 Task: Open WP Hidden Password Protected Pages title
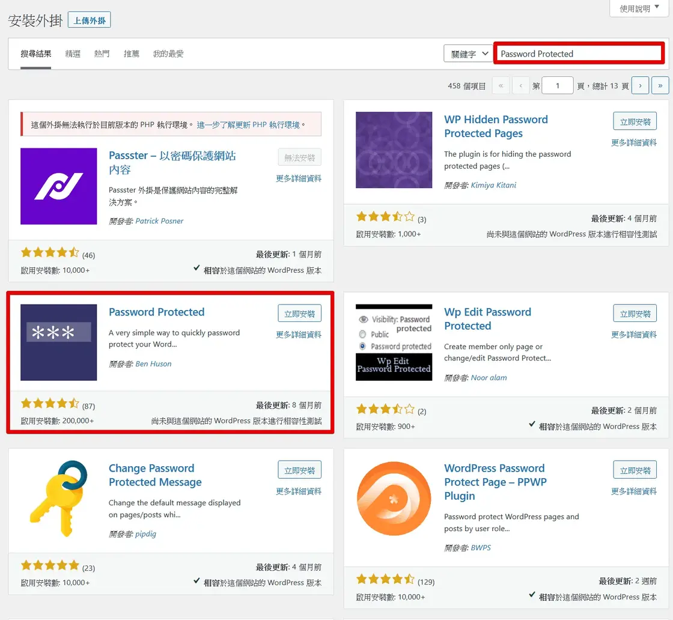tap(496, 127)
